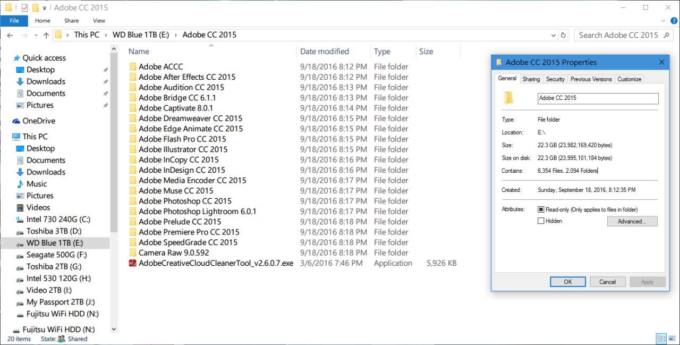Select Adobe Media Encoder CC 2015 folder name

click(x=192, y=180)
